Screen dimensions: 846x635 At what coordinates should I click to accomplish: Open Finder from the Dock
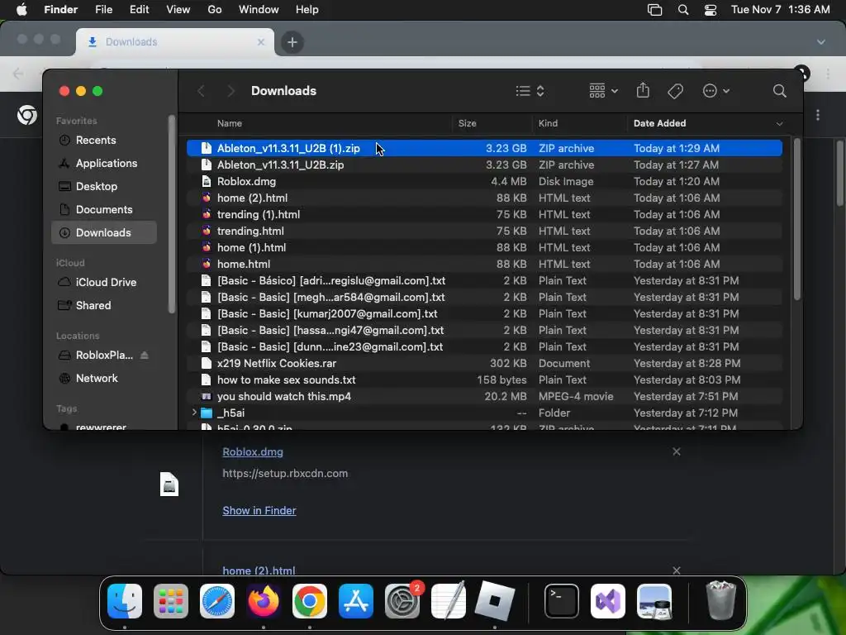point(125,601)
